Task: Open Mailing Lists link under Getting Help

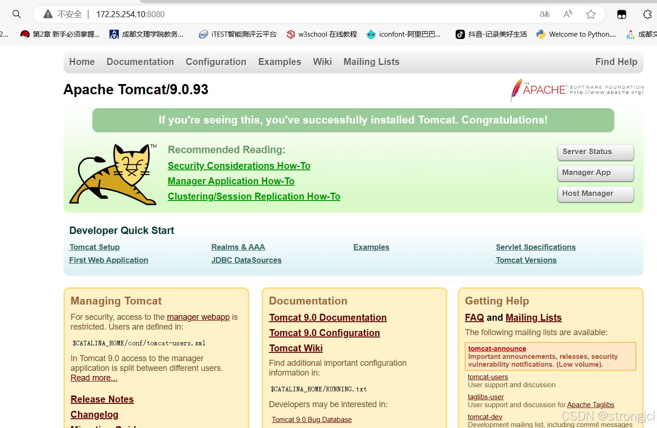Action: point(534,318)
